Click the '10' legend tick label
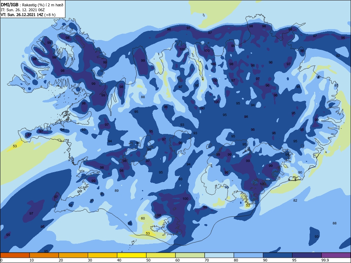 pos(32,260)
